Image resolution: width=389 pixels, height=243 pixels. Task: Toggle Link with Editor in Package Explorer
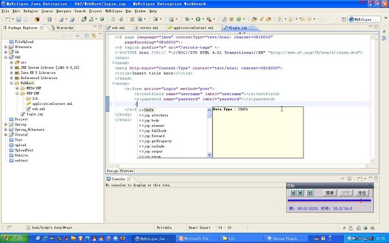pyautogui.click(x=93, y=36)
